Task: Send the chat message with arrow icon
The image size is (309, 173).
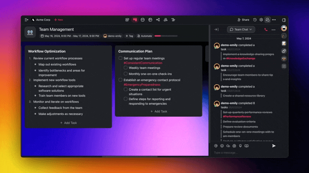Action: (274, 146)
